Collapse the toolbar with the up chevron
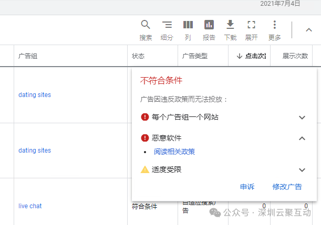The image size is (321, 225). click(309, 30)
